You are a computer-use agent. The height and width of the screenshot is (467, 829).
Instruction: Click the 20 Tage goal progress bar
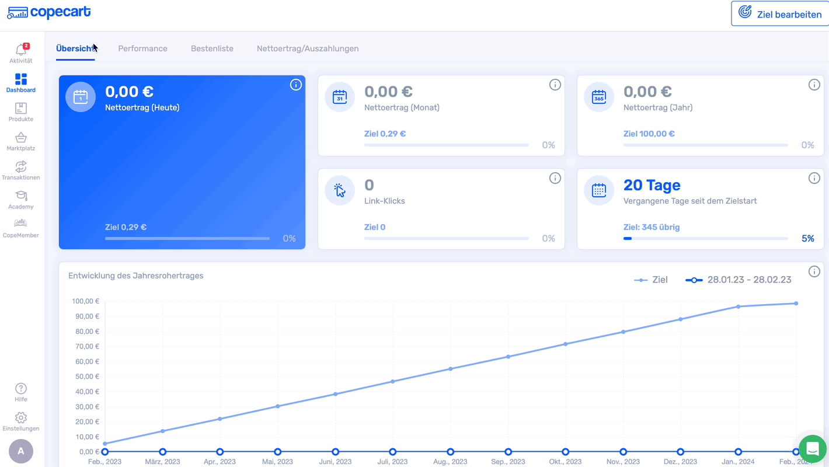(705, 239)
